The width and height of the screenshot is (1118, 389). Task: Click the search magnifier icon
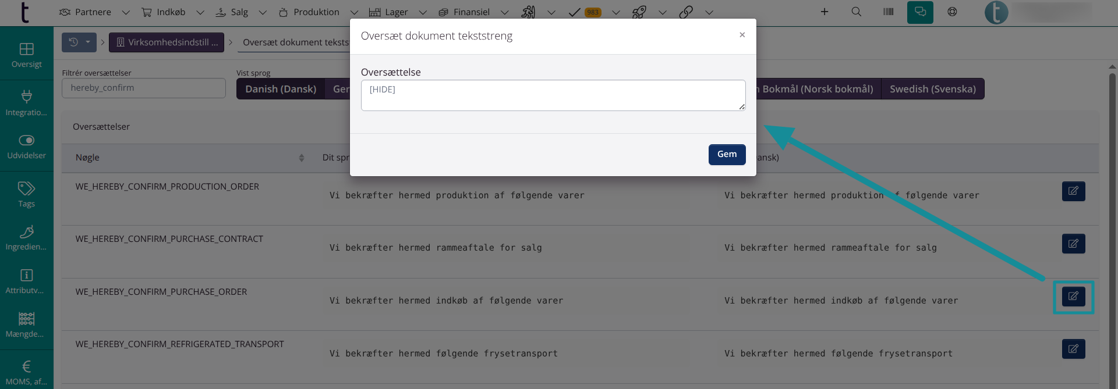pos(856,12)
